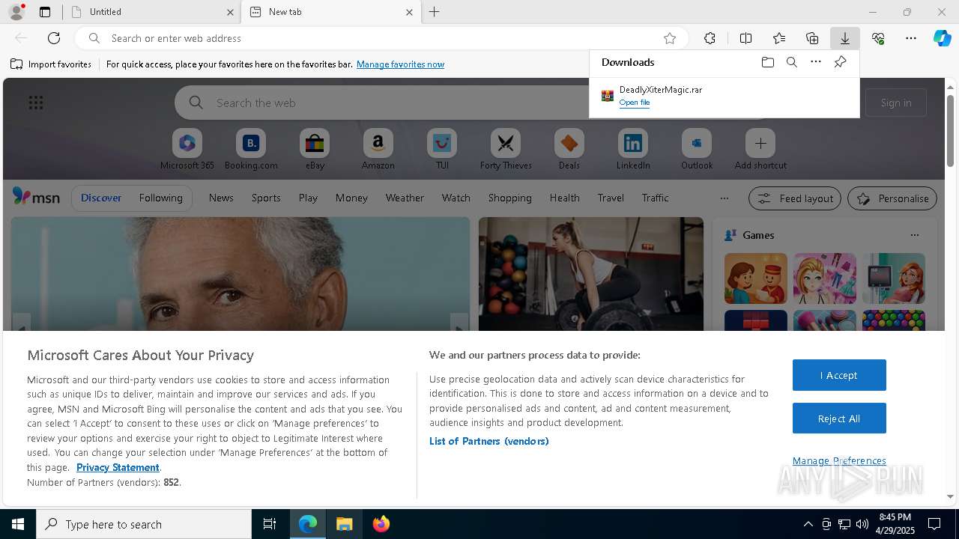
Task: Open Forty Thieves shortcut
Action: click(x=506, y=150)
